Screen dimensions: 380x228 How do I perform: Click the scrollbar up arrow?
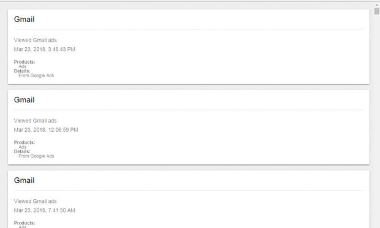click(376, 4)
